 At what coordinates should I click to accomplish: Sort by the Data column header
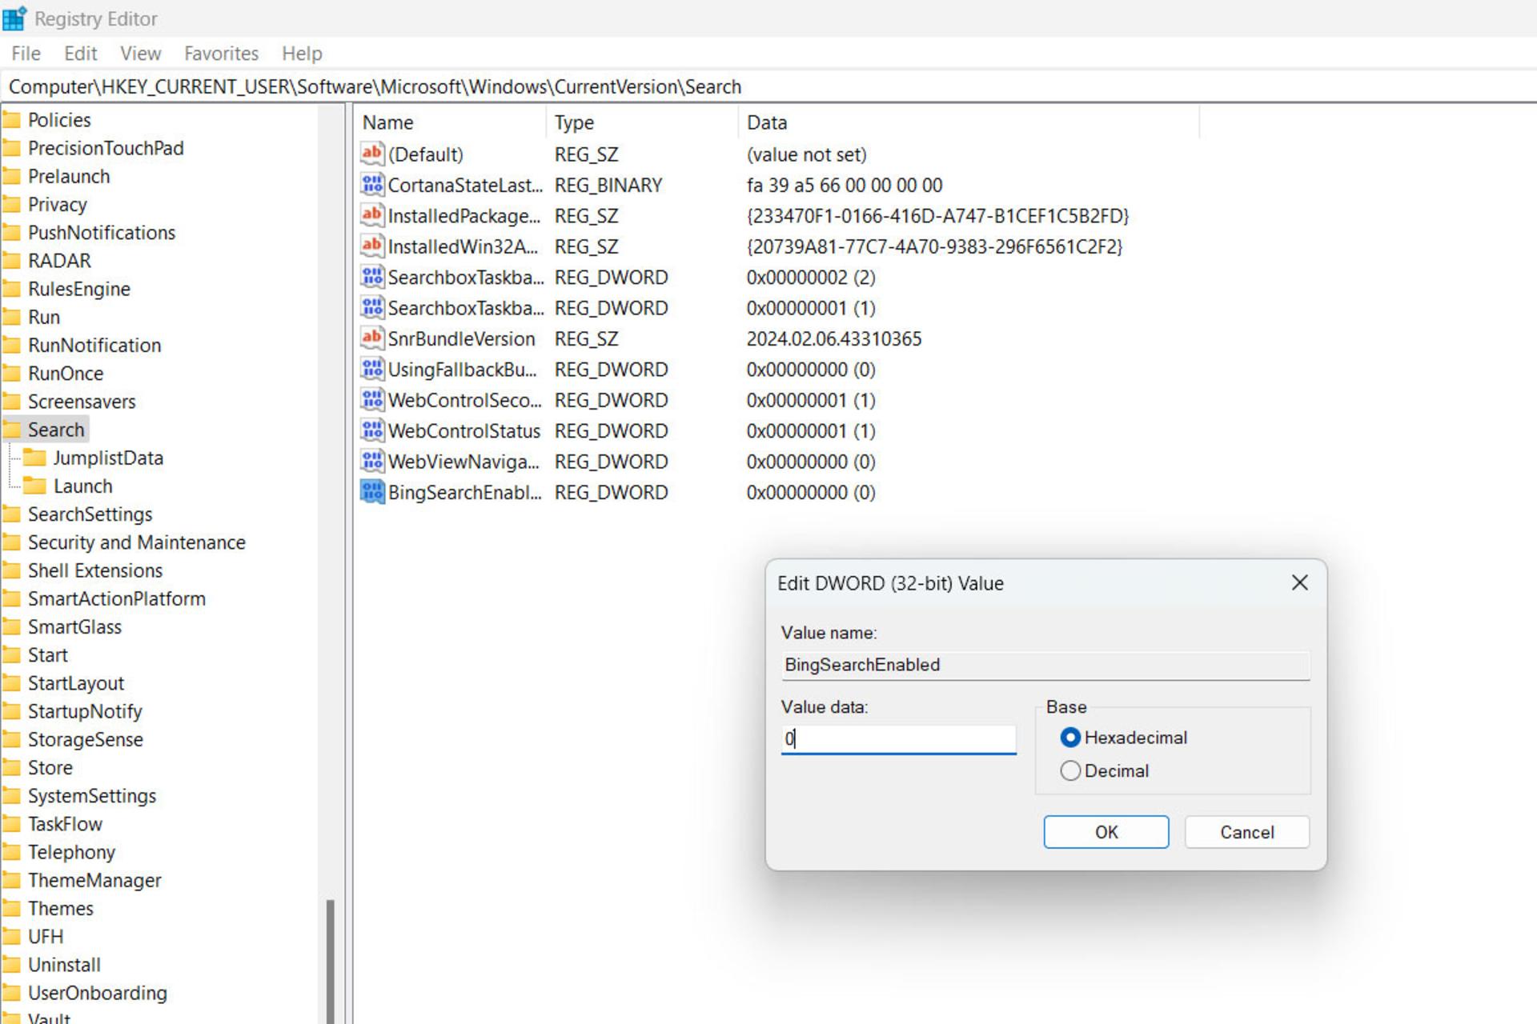point(969,122)
